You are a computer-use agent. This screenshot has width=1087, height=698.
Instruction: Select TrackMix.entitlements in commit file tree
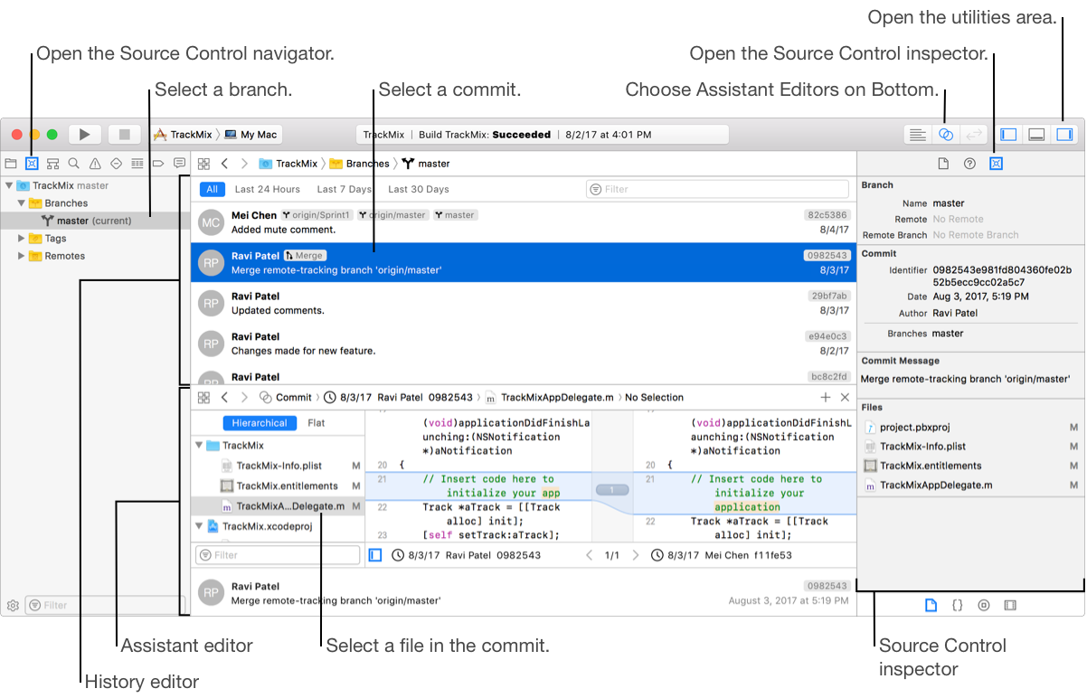[279, 486]
